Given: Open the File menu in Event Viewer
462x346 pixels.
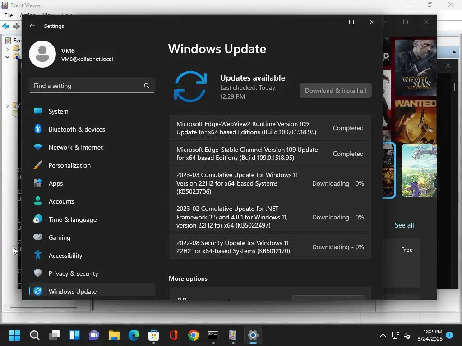Looking at the screenshot, I should (x=9, y=15).
